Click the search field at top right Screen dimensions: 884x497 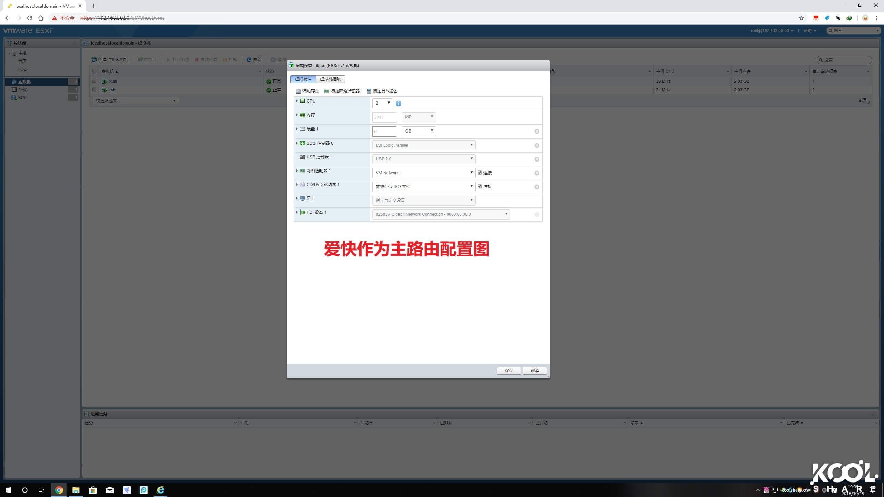pyautogui.click(x=853, y=30)
